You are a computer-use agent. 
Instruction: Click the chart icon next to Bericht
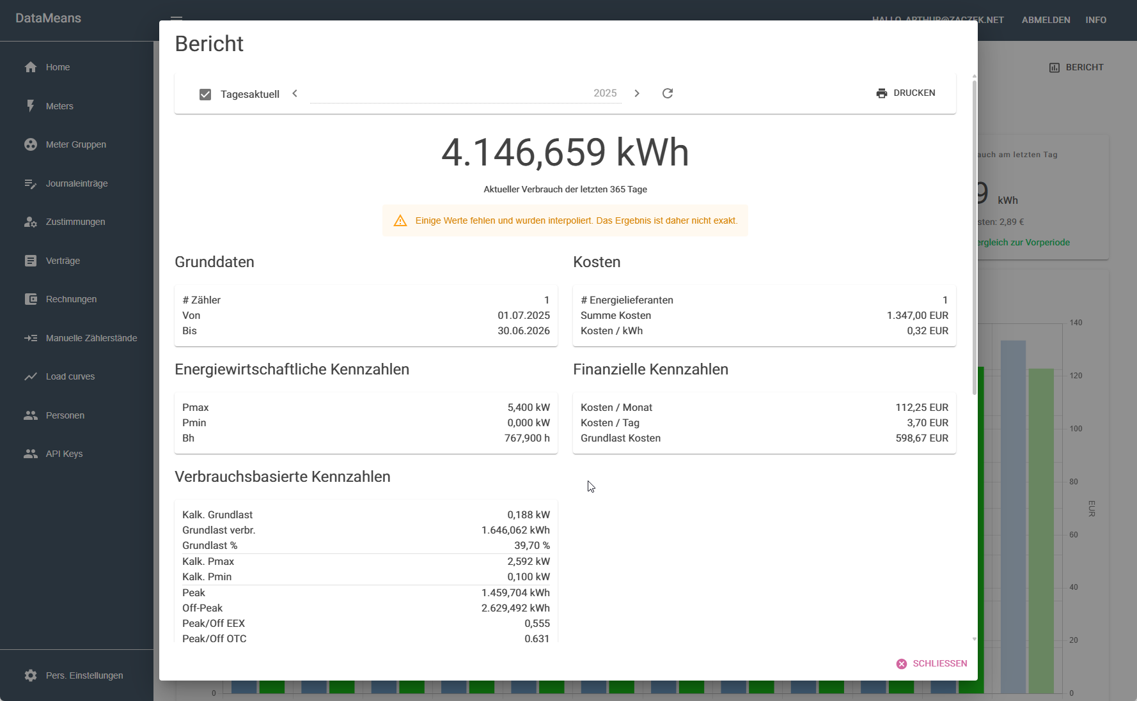pyautogui.click(x=1055, y=68)
